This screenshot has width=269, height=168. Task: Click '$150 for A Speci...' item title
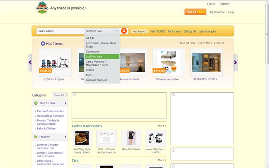pos(55,79)
